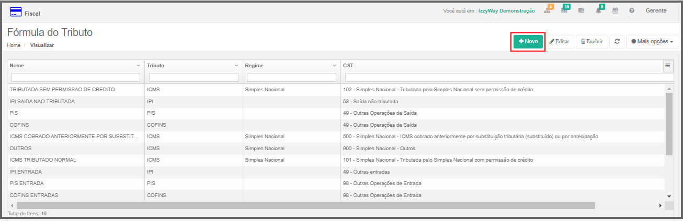
Task: Expand the Mais opções dropdown
Action: click(652, 41)
